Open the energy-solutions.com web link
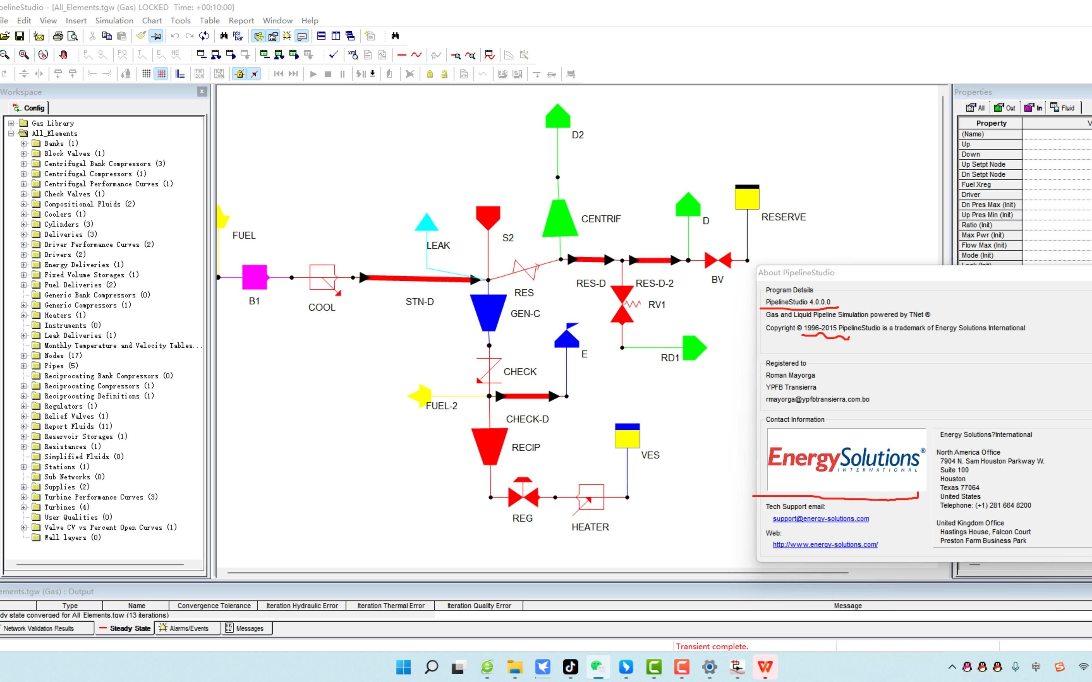 tap(825, 544)
